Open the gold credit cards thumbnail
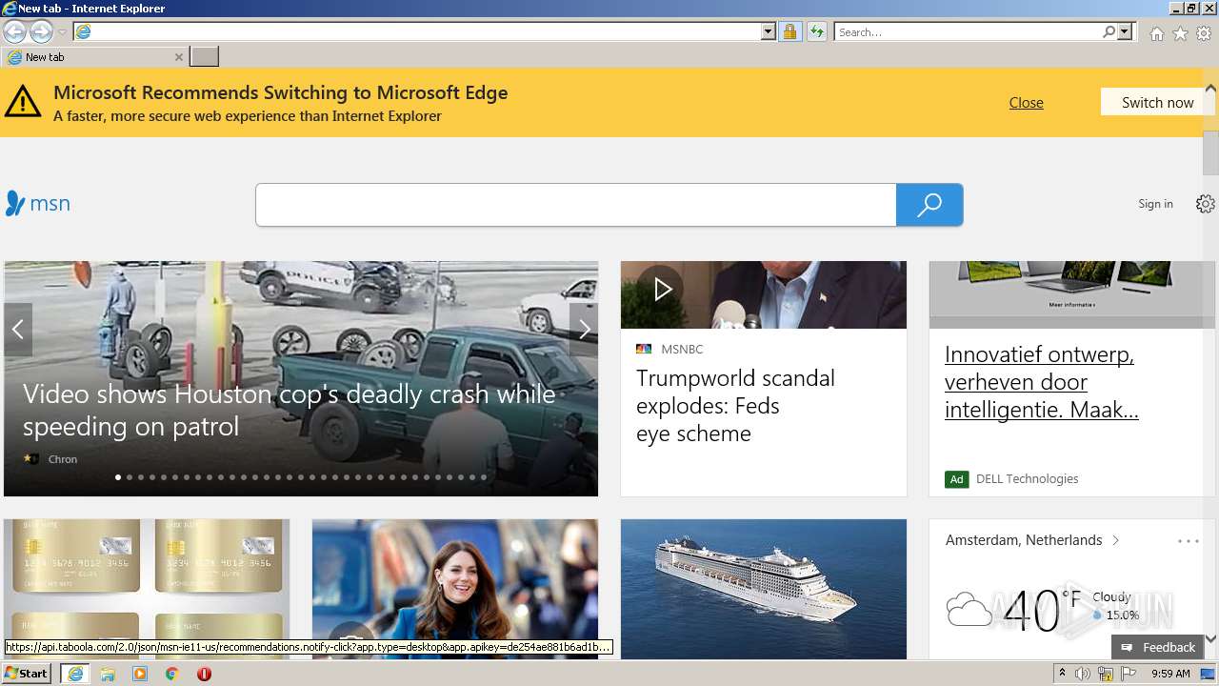Viewport: 1219px width, 686px height. 147,589
